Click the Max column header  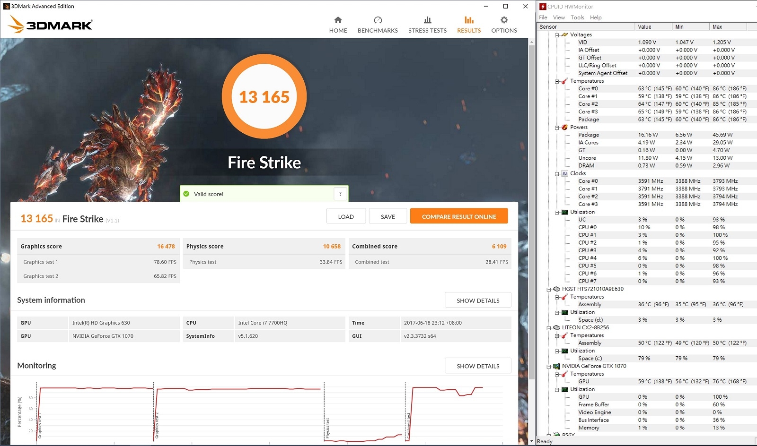pos(728,27)
